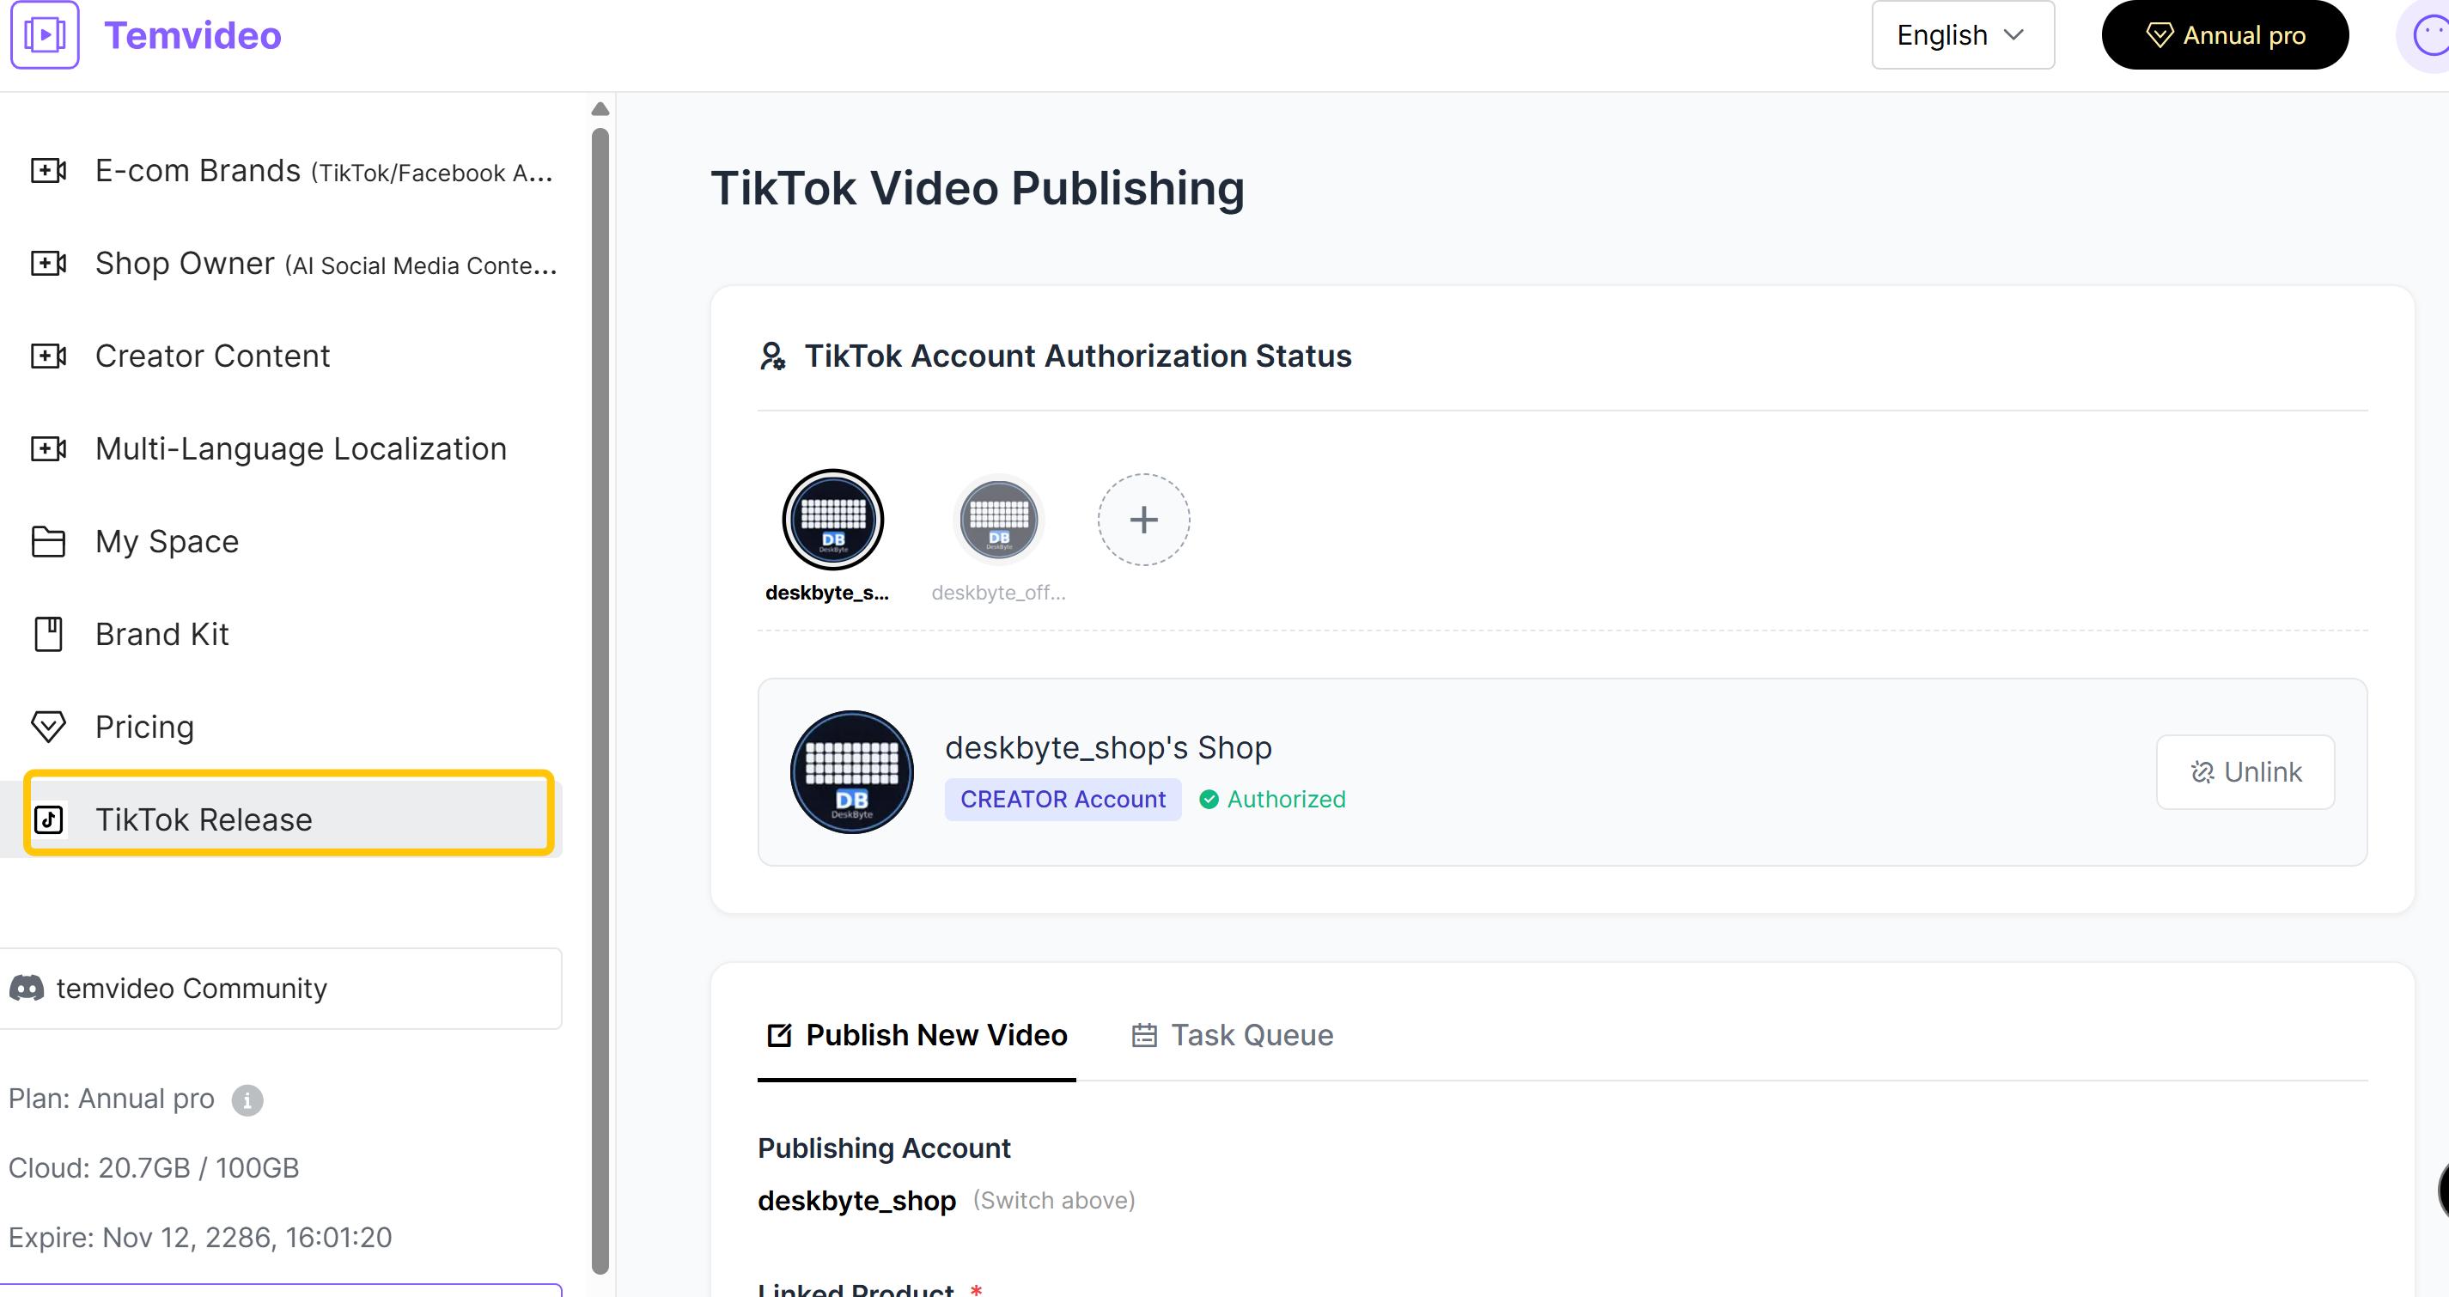Image resolution: width=2449 pixels, height=1297 pixels.
Task: Add a new TikTok account
Action: [x=1143, y=521]
